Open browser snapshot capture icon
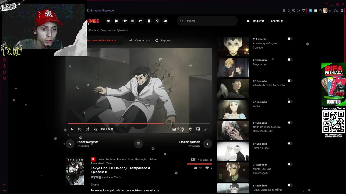 [x=289, y=11]
